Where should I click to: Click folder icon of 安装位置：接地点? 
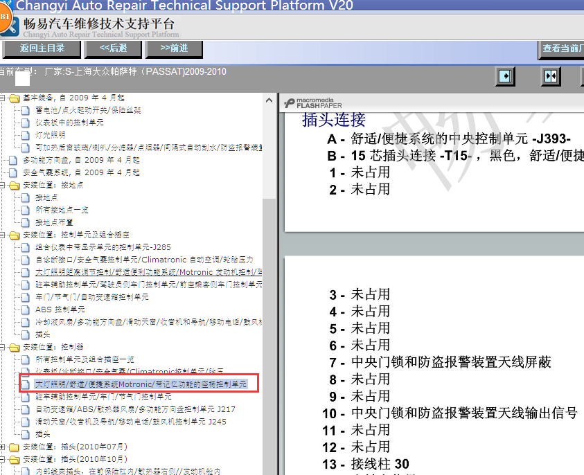click(x=14, y=185)
